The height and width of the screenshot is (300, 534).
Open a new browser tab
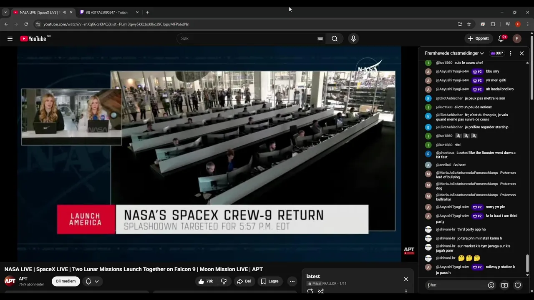(x=147, y=12)
